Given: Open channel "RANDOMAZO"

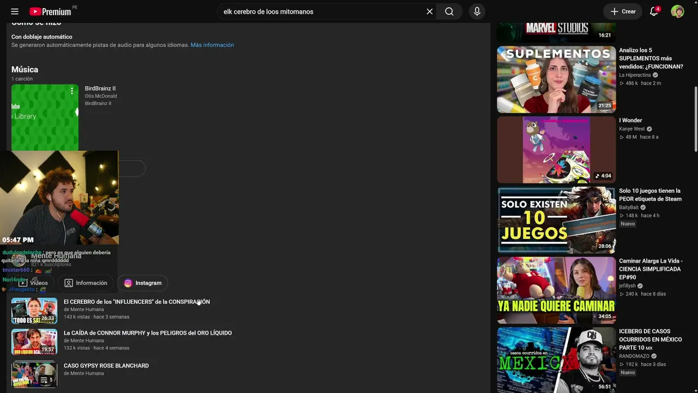Looking at the screenshot, I should (x=634, y=356).
